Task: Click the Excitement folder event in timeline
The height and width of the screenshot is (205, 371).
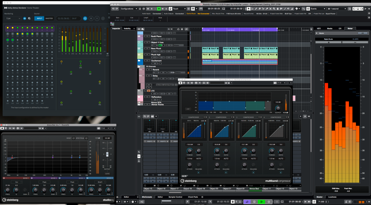Action: pyautogui.click(x=240, y=62)
